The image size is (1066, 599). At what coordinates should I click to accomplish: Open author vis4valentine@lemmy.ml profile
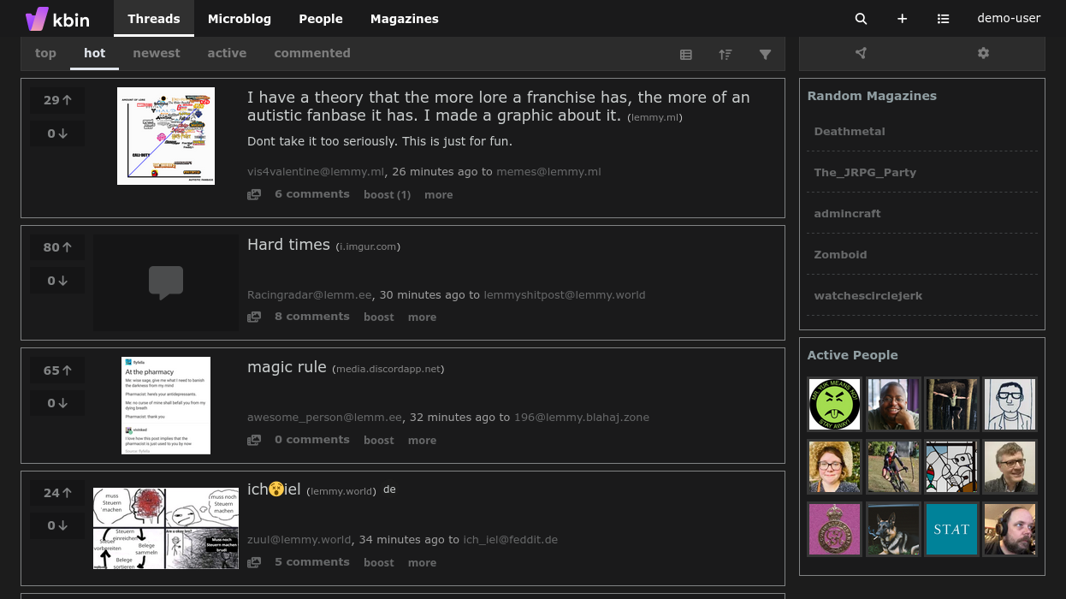click(316, 172)
